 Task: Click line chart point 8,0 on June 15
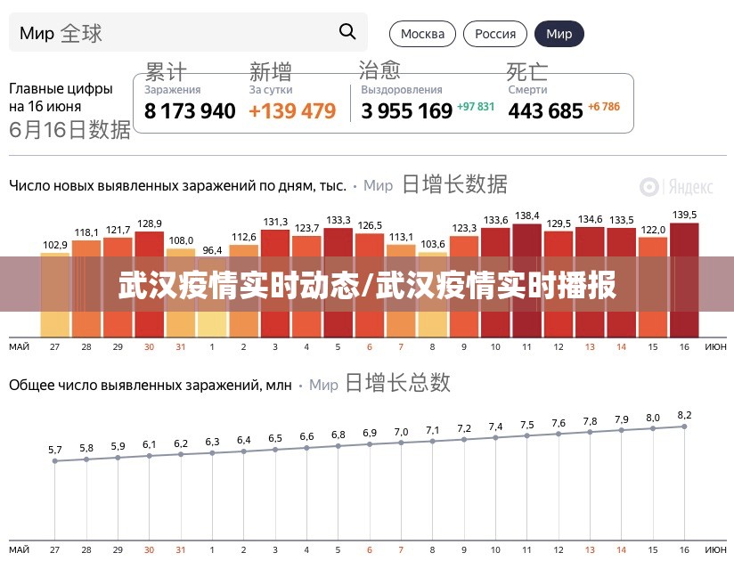coord(653,428)
